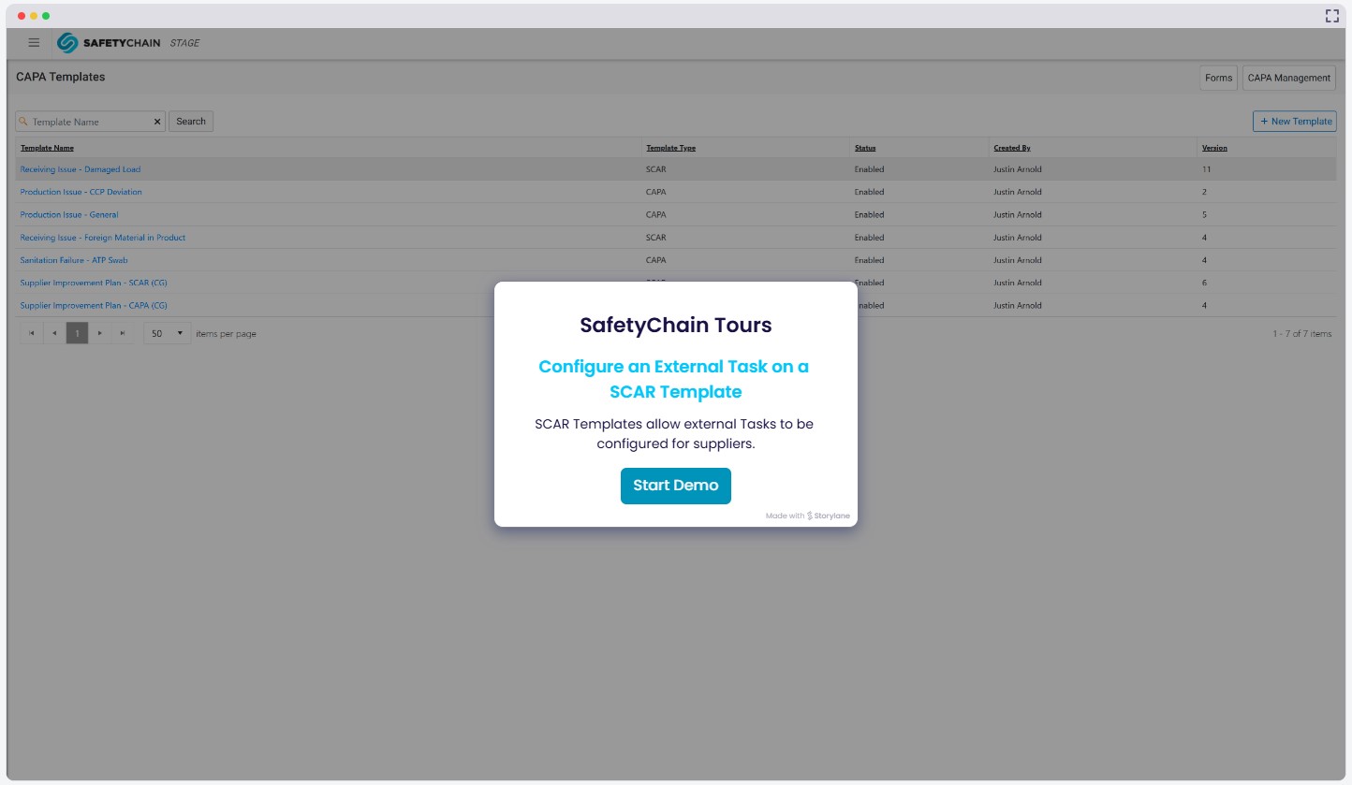Click the Start Demo button
The image size is (1352, 785).
click(x=676, y=486)
